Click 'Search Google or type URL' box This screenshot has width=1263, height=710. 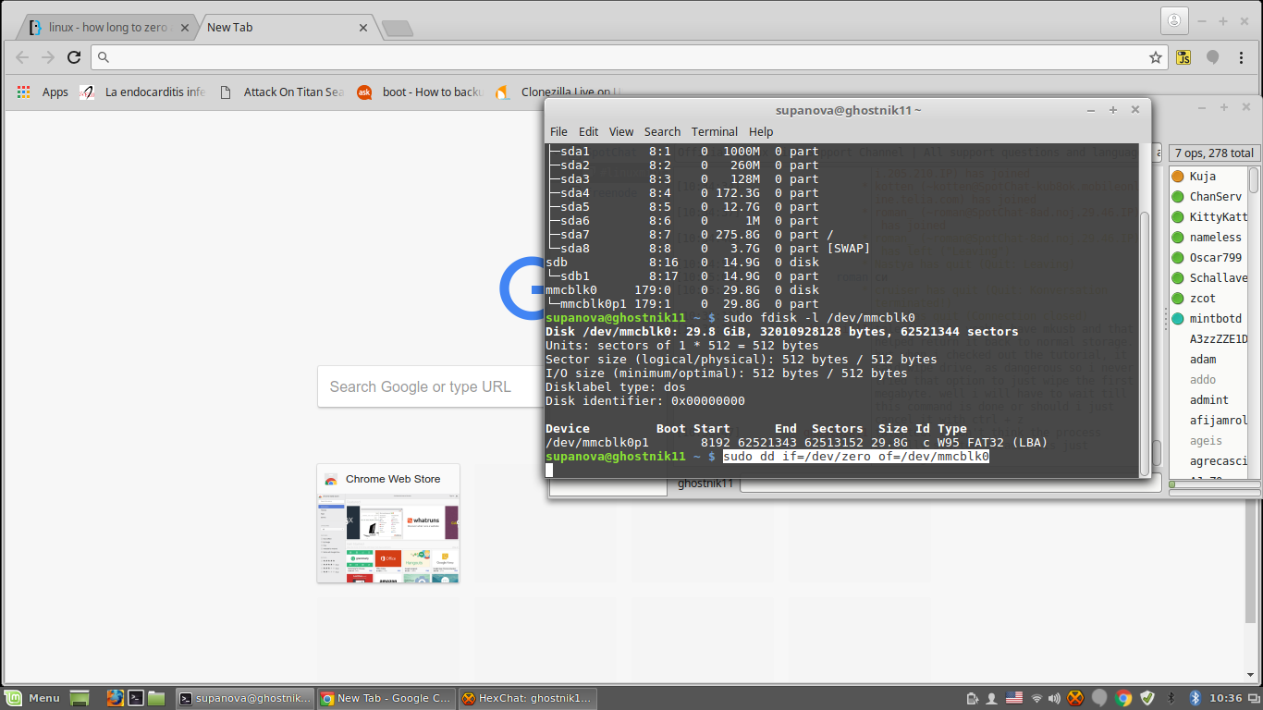click(x=432, y=386)
